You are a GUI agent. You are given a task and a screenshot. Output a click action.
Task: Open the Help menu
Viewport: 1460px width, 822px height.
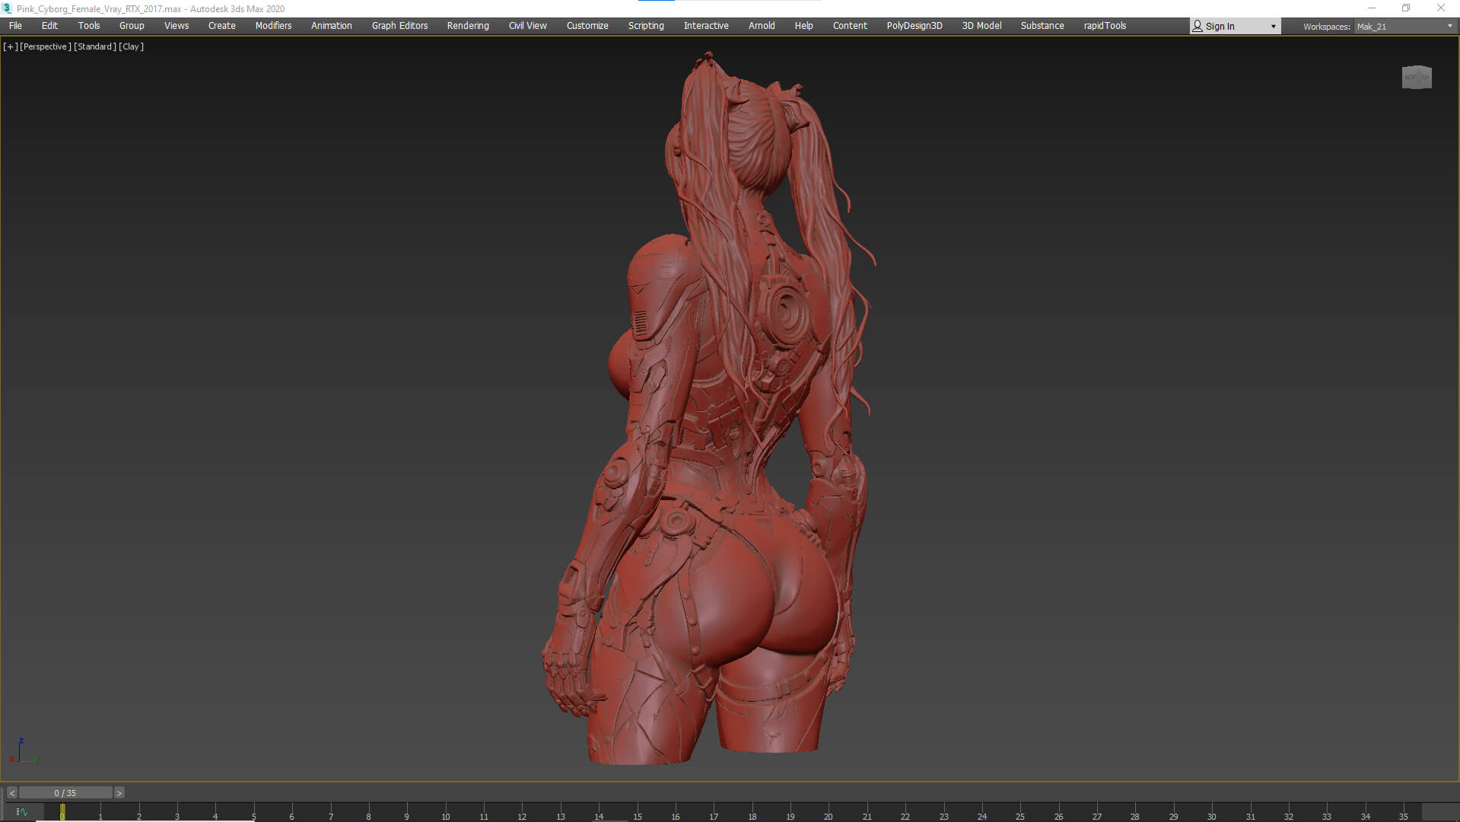[x=804, y=26]
